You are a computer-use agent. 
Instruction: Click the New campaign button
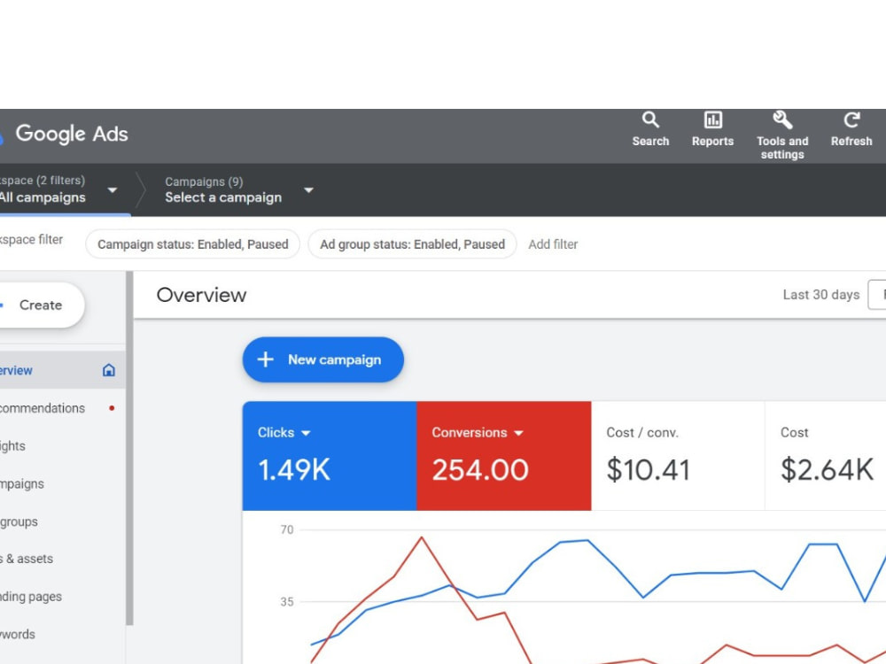click(323, 359)
